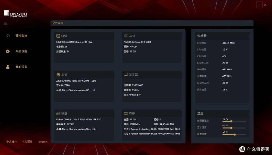Select Intel(R) Core(TM) Ultra 7 270K Plus text
272x155 pixels.
point(74,42)
